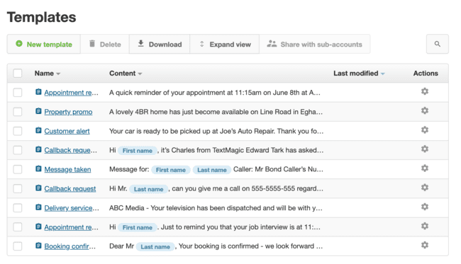Click the Delete toolbar button

pyautogui.click(x=105, y=45)
